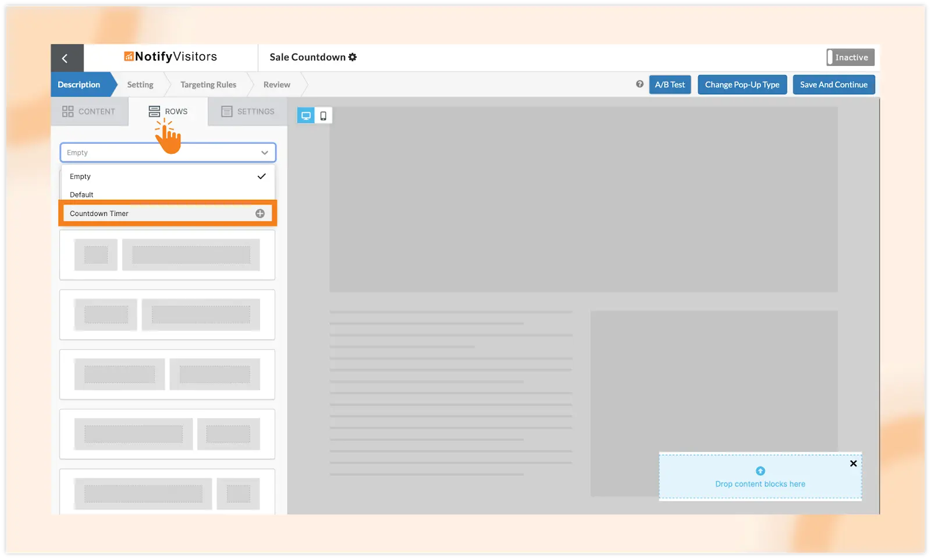
Task: Go to the Targeting Rules step
Action: (208, 85)
